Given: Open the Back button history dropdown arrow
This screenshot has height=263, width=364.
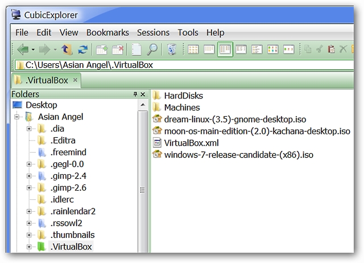Looking at the screenshot, I should [34, 50].
